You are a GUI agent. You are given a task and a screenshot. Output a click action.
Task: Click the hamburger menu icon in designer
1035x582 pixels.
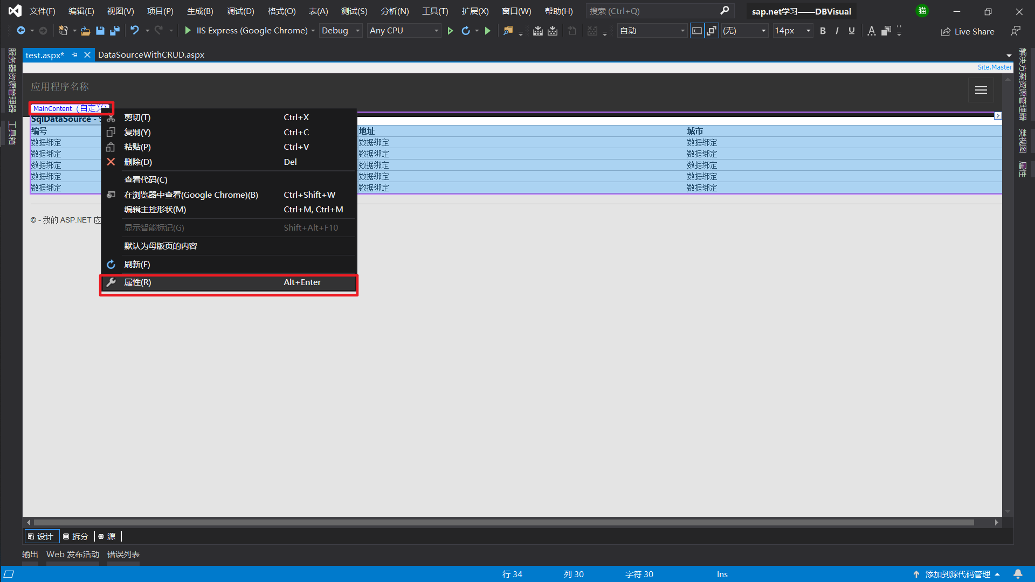(x=981, y=91)
